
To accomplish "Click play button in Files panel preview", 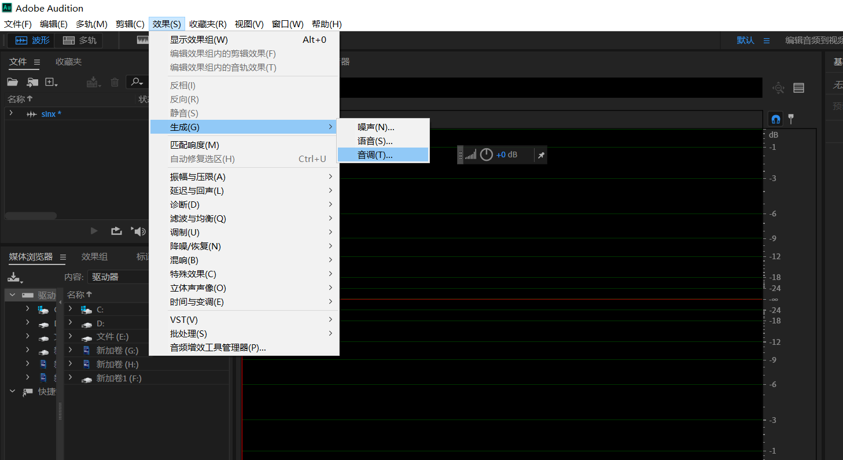I will pyautogui.click(x=94, y=231).
